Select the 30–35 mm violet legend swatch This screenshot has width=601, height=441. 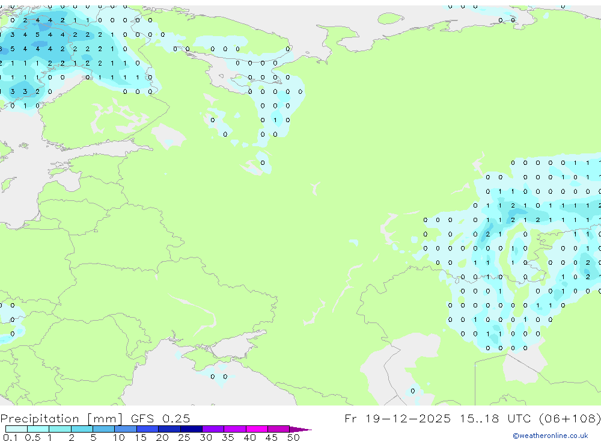[x=213, y=429]
